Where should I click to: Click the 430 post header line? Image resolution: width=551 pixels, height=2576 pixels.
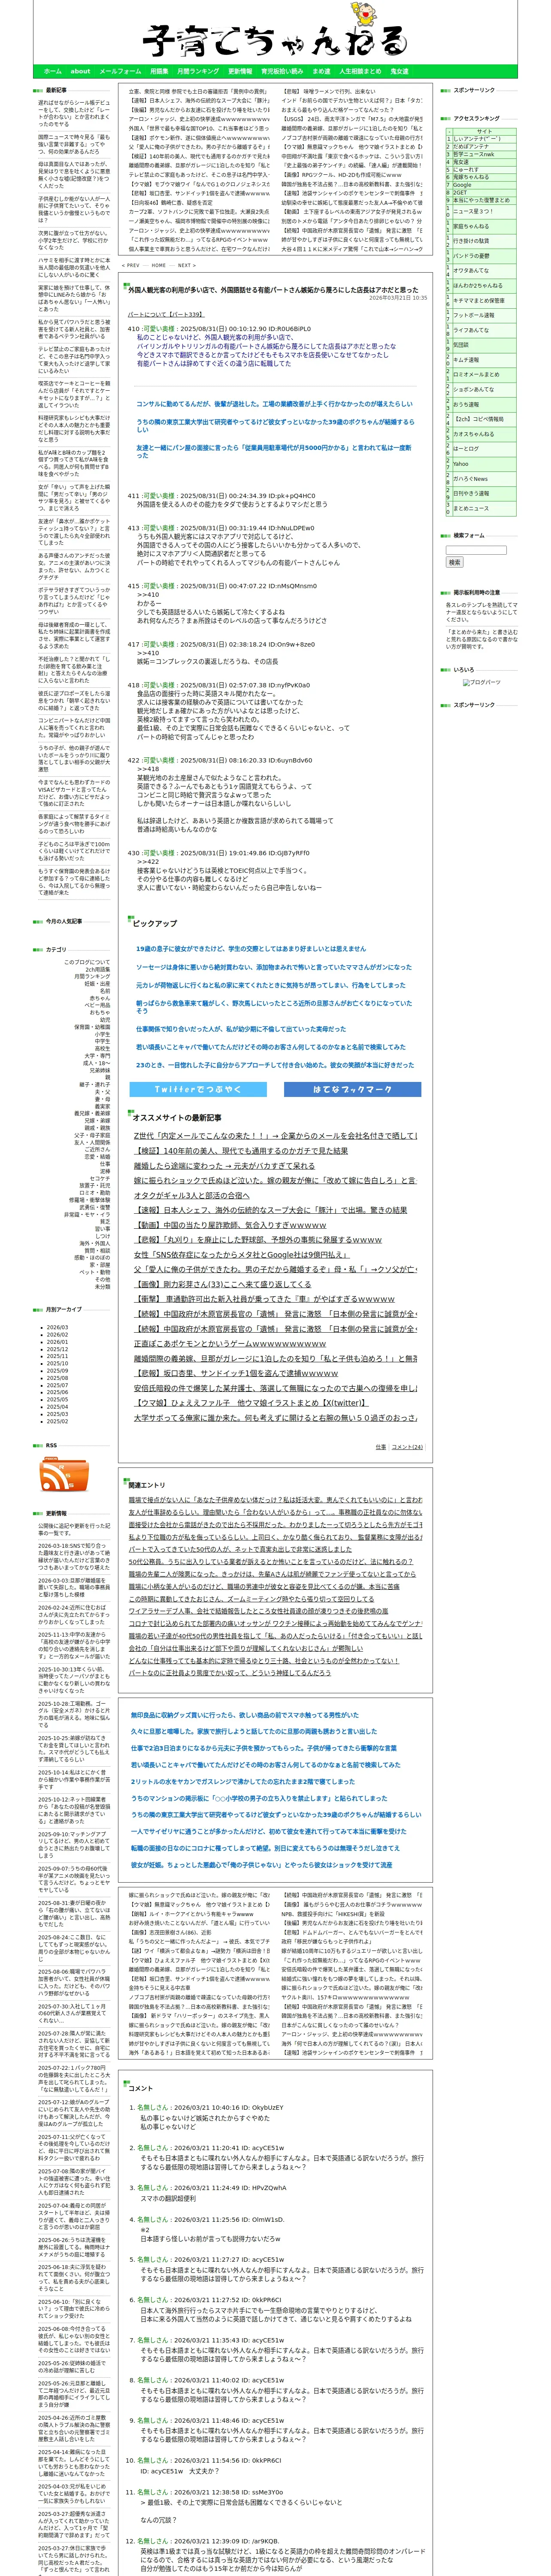[x=218, y=853]
